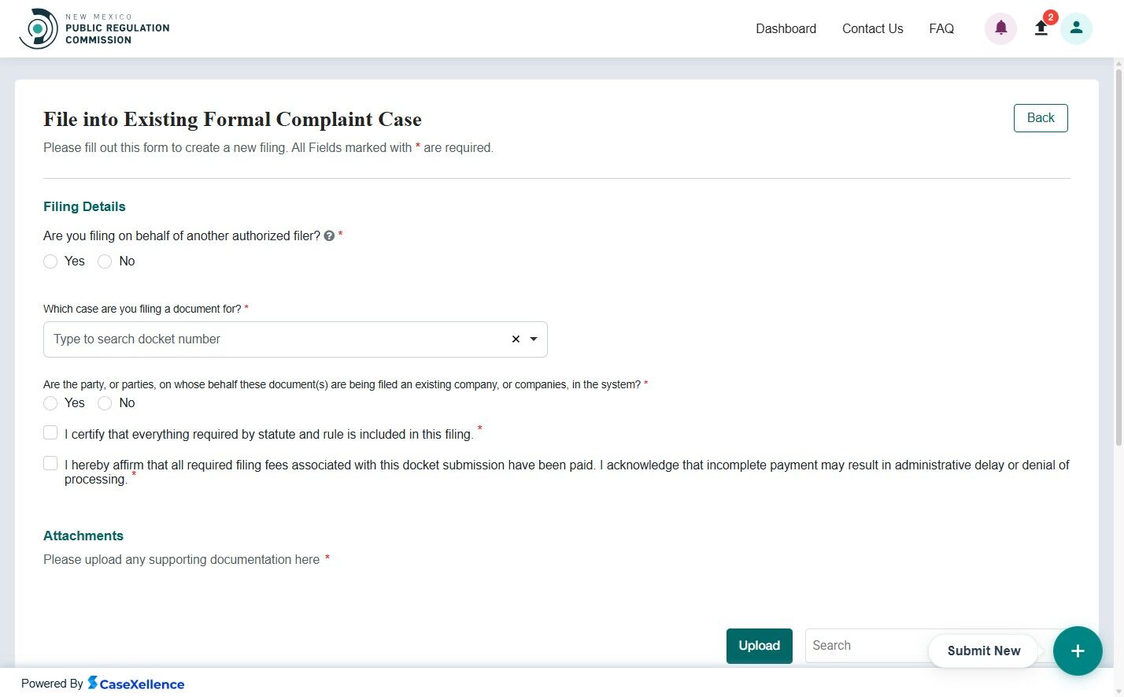The width and height of the screenshot is (1124, 697).
Task: Expand the docket number dropdown
Action: click(x=534, y=339)
